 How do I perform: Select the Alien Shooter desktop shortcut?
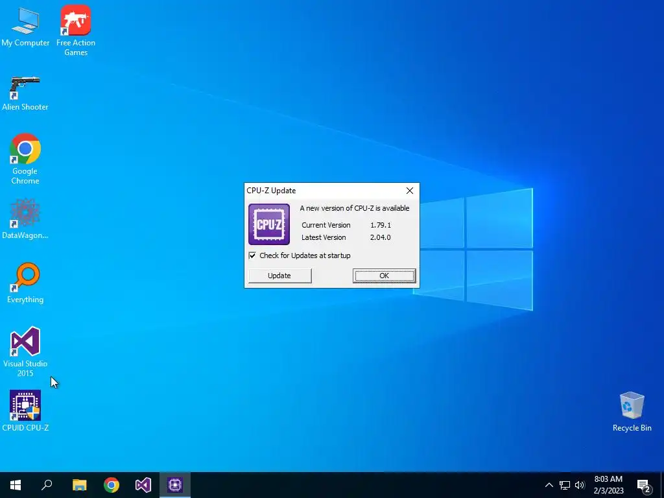25,93
